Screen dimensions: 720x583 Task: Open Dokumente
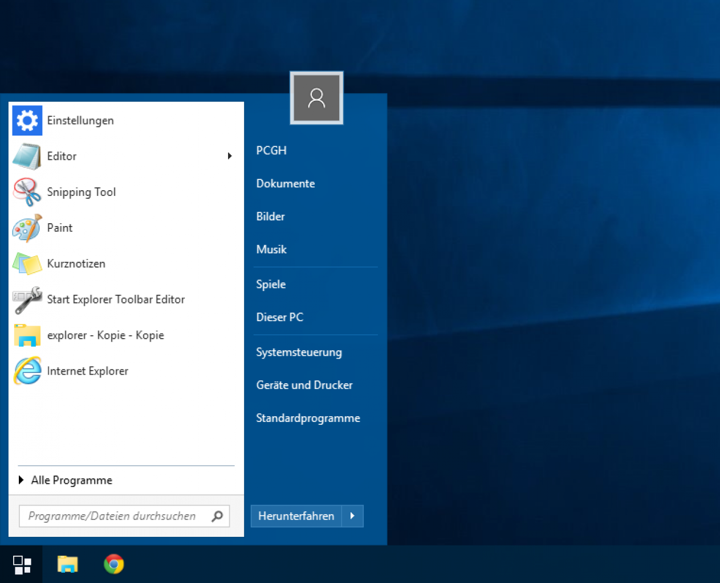point(286,183)
